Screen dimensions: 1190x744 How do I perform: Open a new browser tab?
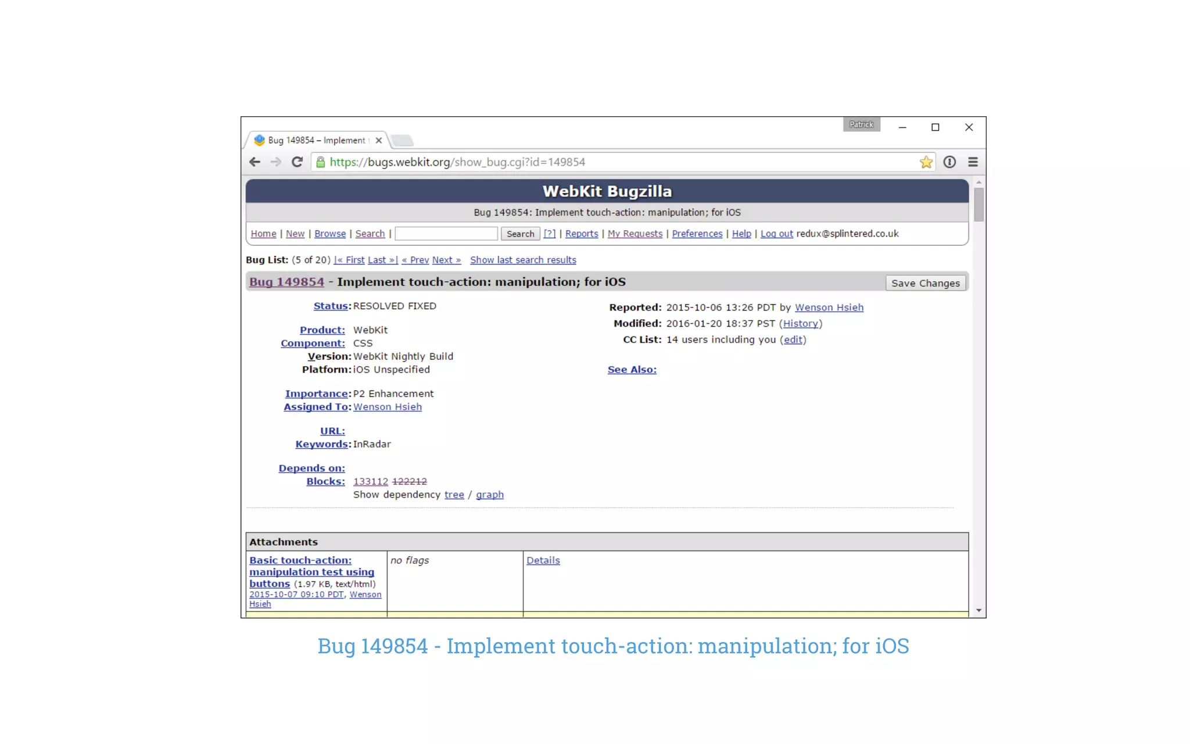[402, 140]
